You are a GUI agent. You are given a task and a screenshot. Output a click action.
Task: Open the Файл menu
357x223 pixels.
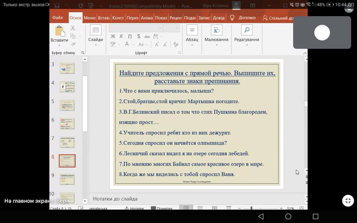57,18
